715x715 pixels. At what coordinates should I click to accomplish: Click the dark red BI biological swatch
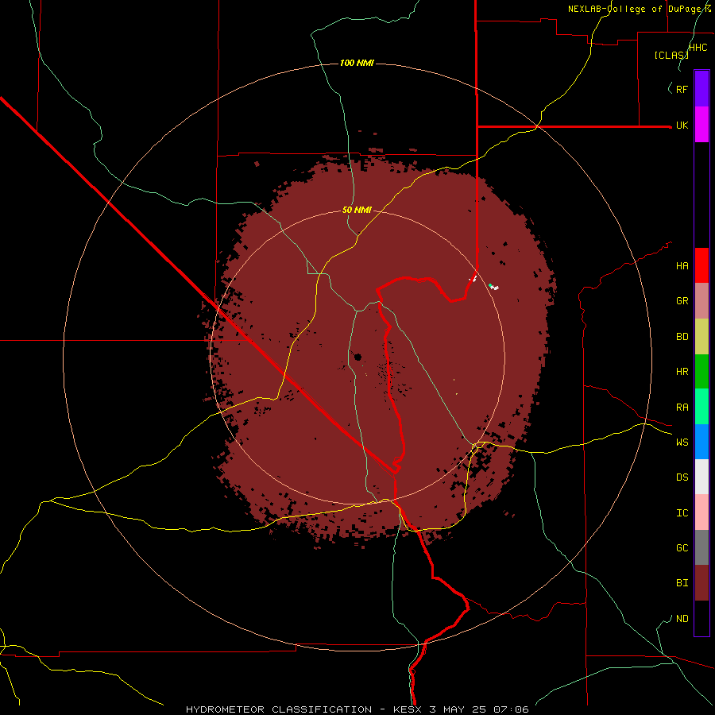coord(701,583)
